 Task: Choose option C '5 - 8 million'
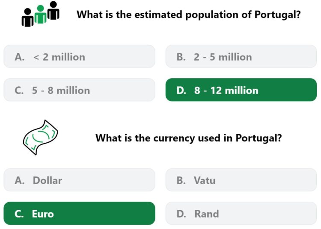click(80, 90)
